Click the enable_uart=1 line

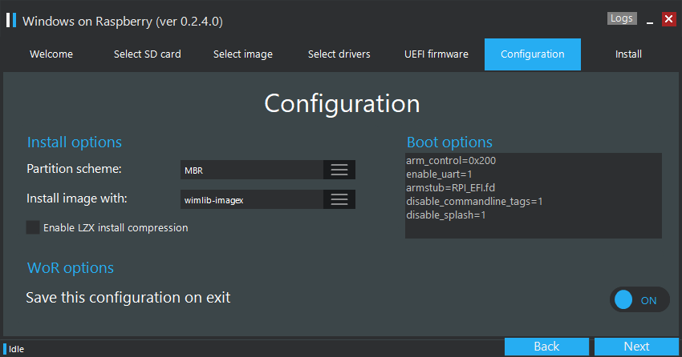439,174
